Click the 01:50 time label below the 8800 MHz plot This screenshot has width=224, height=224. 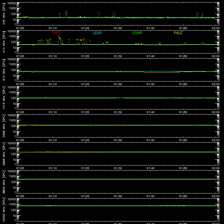click(183, 196)
